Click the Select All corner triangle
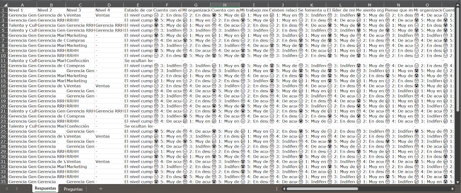This screenshot has width=461, height=193. [x=4, y=5]
